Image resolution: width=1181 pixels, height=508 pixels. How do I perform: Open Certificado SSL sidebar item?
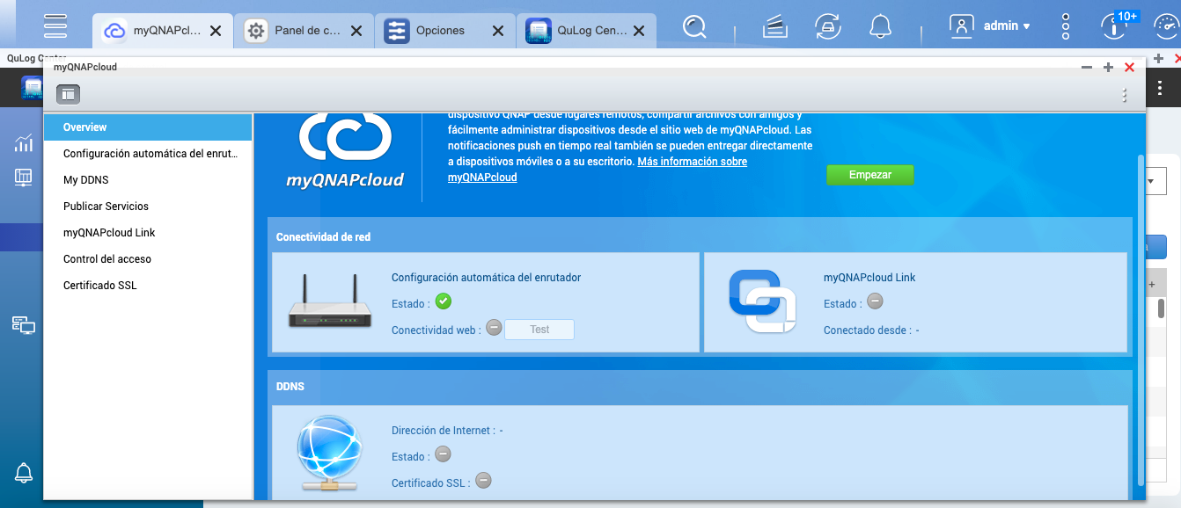[x=99, y=286]
